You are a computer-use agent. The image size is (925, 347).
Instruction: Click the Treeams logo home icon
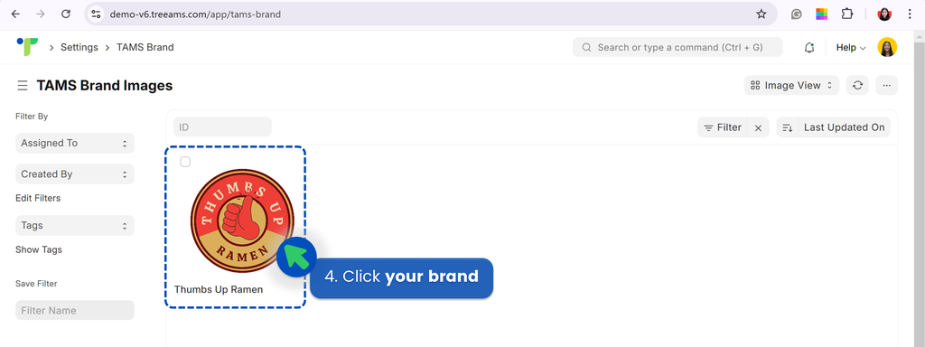tap(27, 47)
